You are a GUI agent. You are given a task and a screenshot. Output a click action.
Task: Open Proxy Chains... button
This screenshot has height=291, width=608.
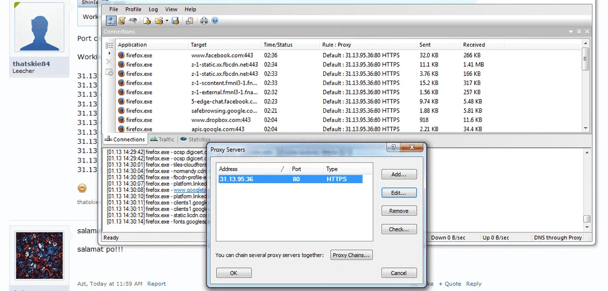click(351, 255)
